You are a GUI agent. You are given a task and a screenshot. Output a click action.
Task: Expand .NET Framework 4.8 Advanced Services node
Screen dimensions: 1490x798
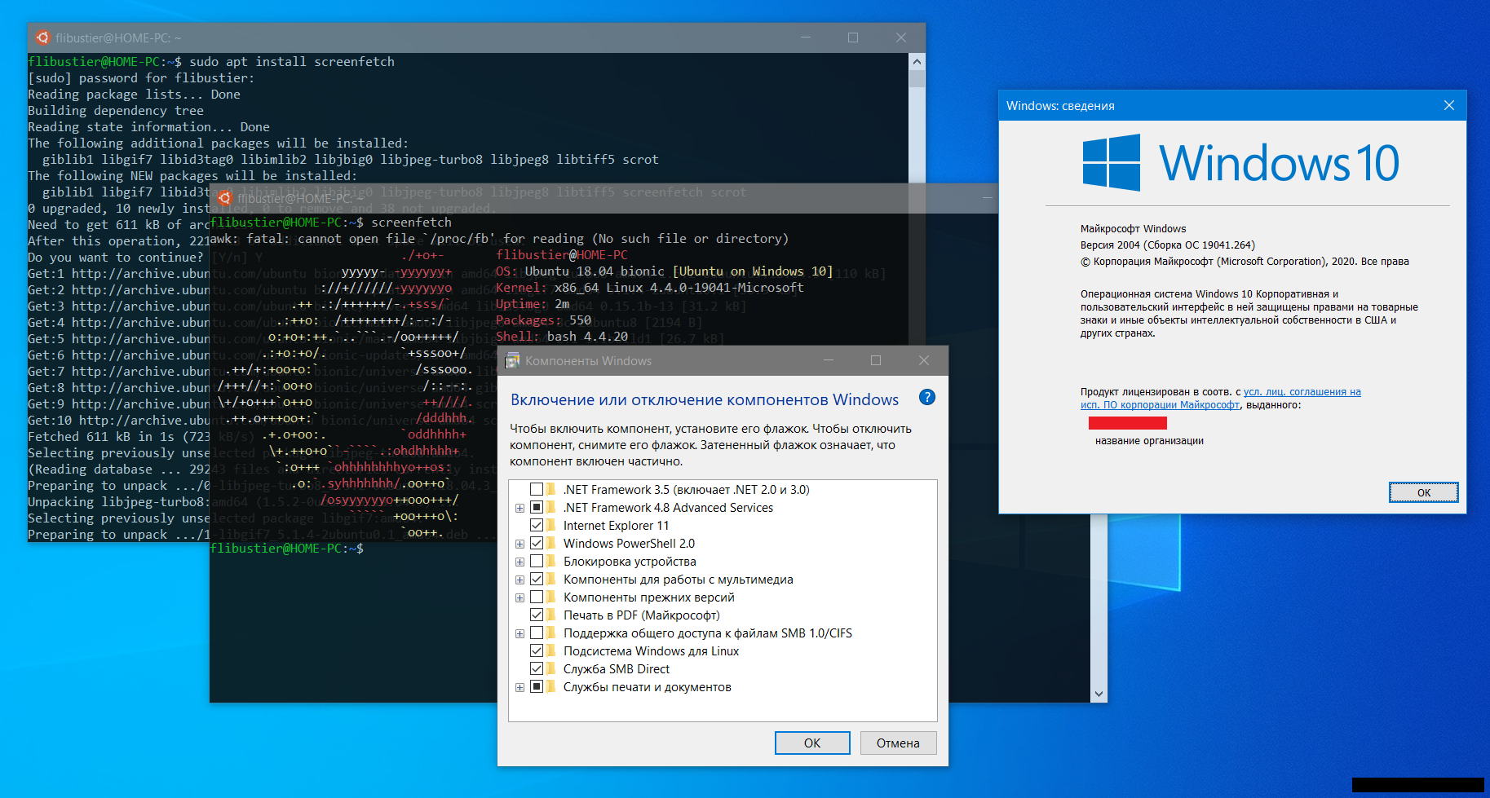pyautogui.click(x=520, y=508)
